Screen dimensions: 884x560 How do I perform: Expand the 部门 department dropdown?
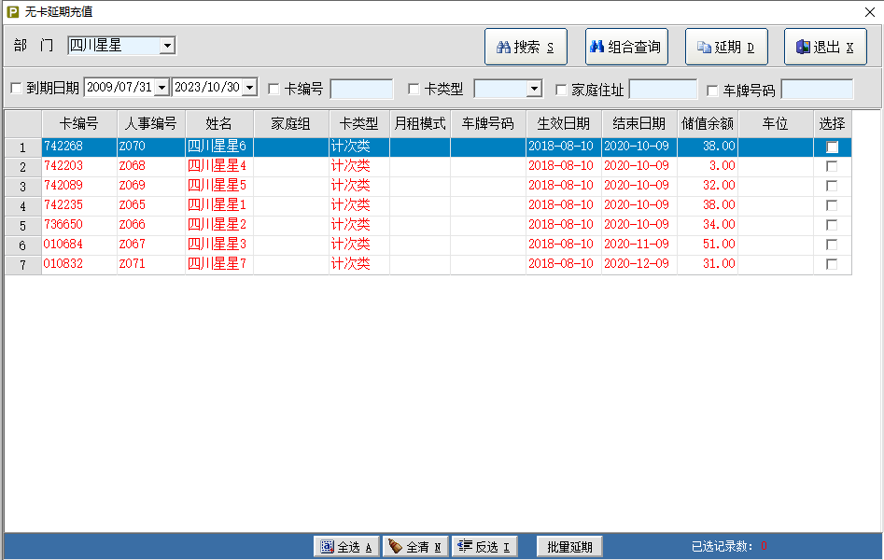tap(167, 46)
